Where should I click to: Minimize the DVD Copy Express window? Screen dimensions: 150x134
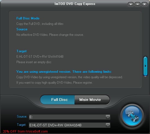coord(137,4)
